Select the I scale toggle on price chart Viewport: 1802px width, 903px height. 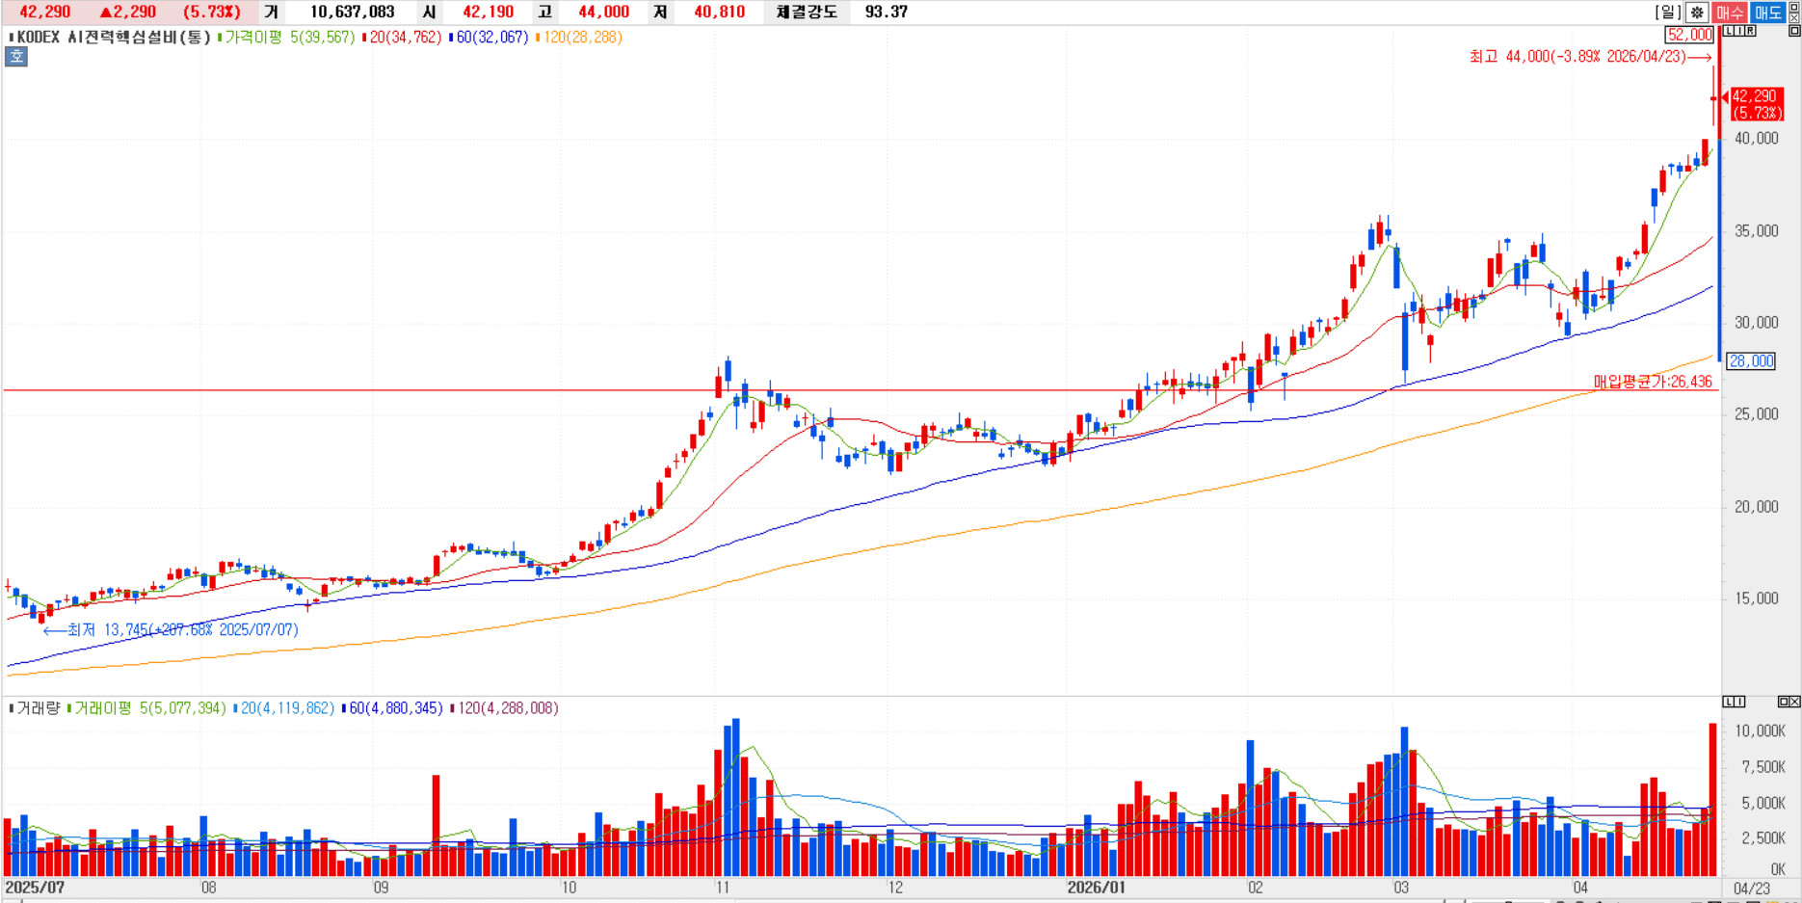pos(1740,31)
